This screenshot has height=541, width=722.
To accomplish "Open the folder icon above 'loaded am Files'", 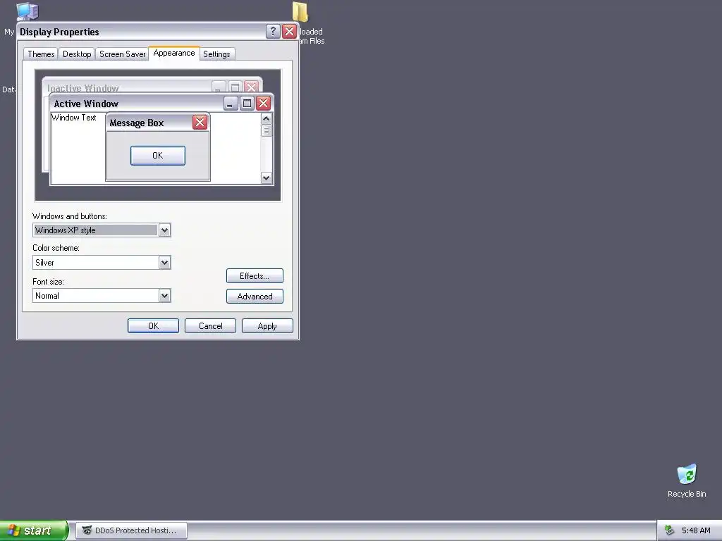I will point(300,12).
